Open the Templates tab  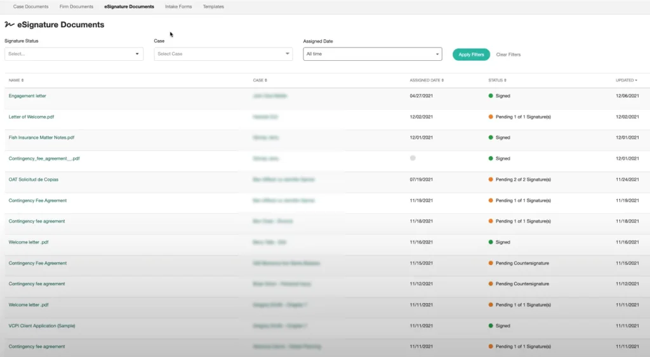(213, 7)
